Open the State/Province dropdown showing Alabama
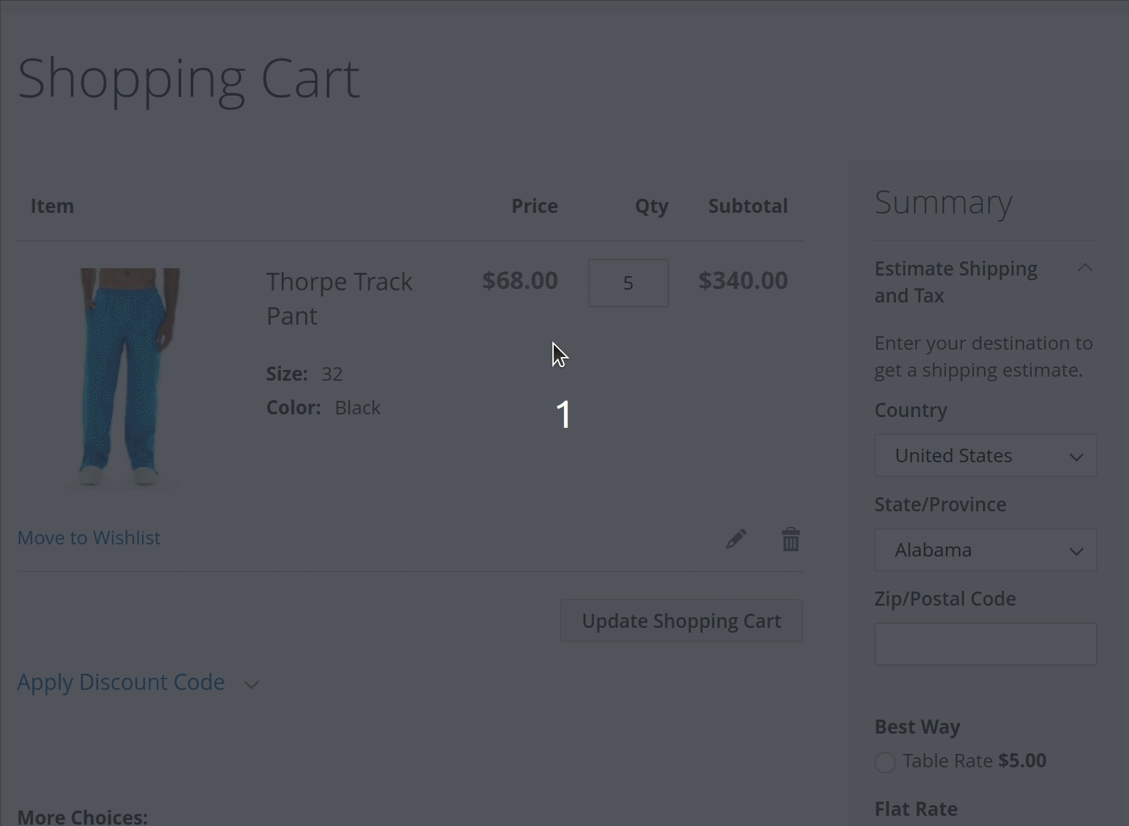This screenshot has height=826, width=1129. [984, 550]
